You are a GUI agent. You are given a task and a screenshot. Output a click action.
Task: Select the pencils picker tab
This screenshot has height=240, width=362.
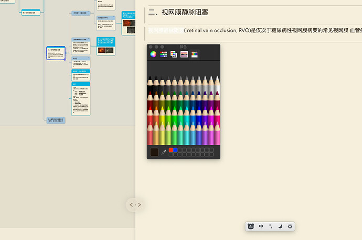coord(195,54)
